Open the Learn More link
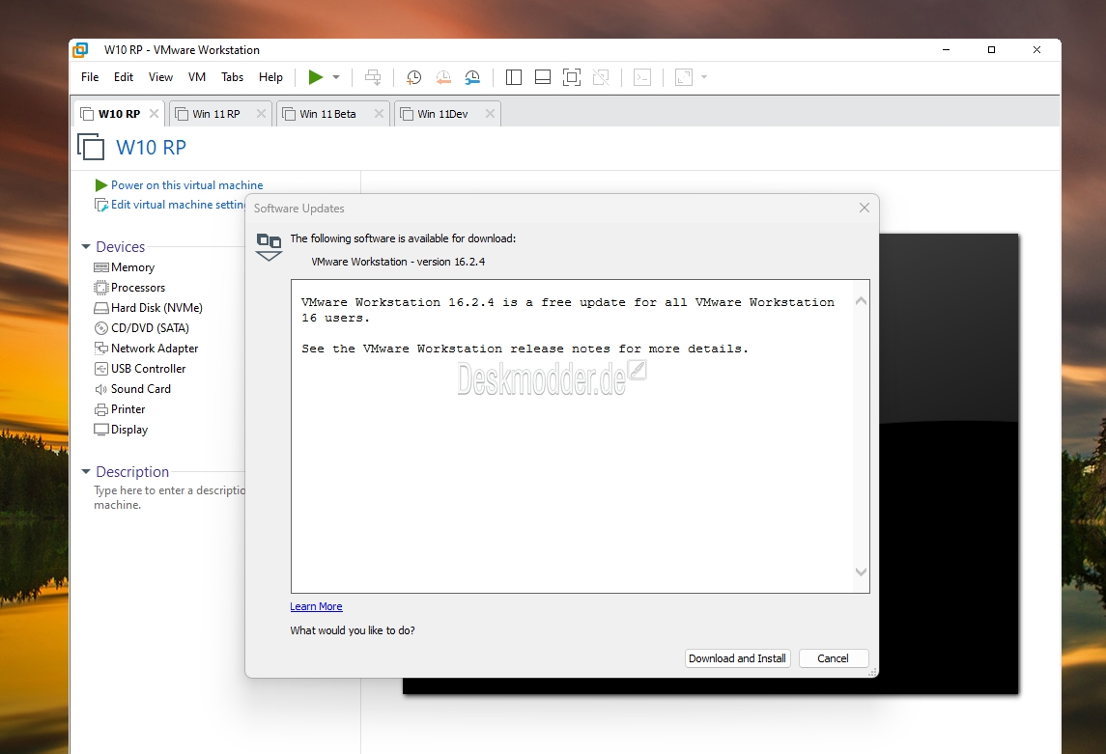 coord(316,606)
